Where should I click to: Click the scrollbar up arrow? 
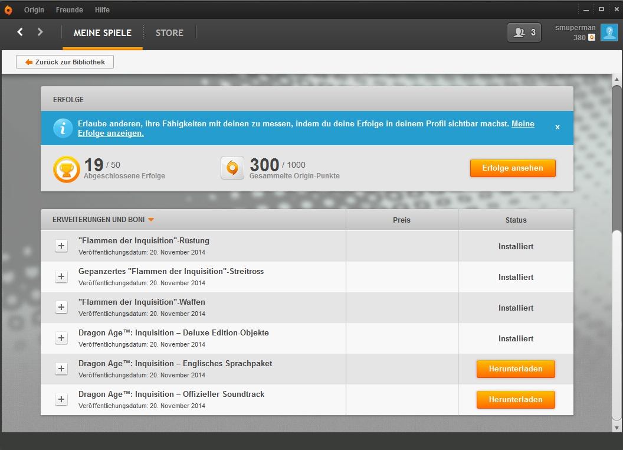[x=617, y=79]
